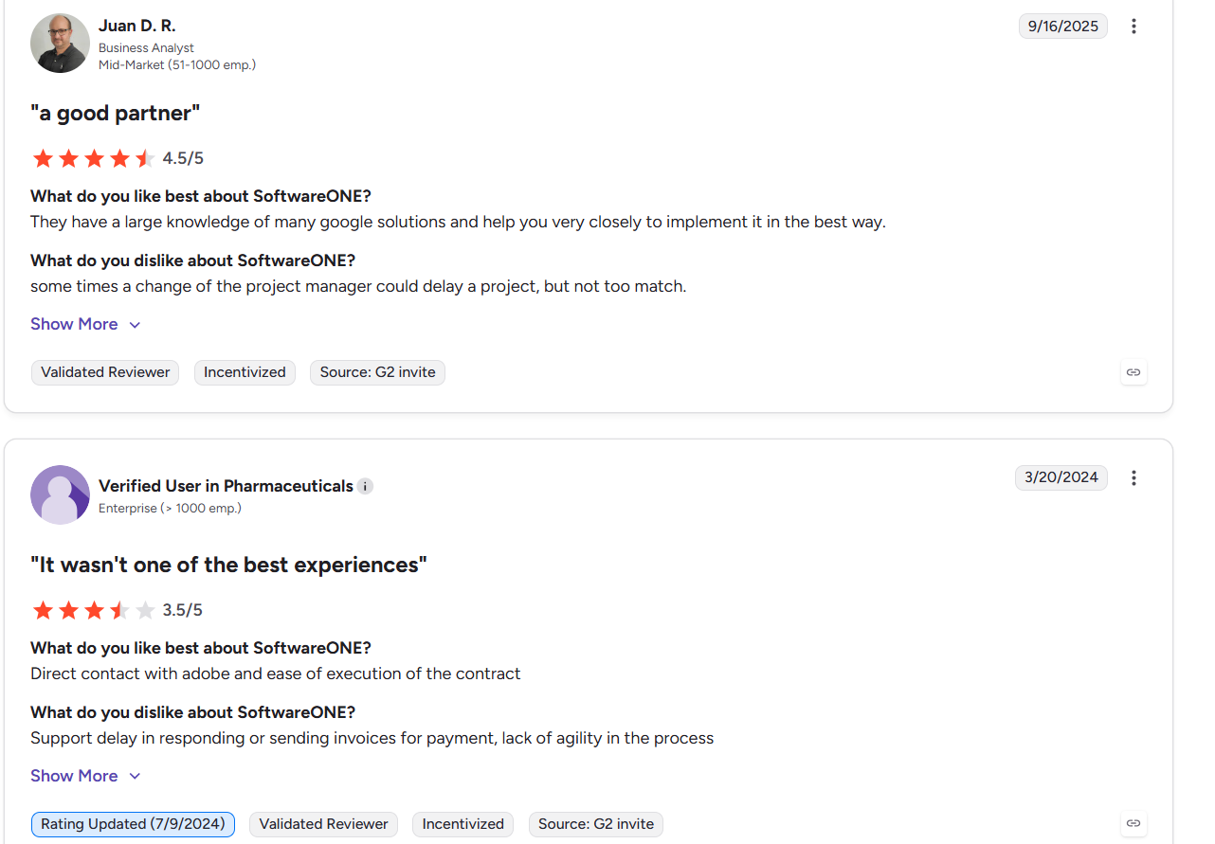
Task: Click the info icon beside Verified User in Pharmaceuticals
Action: (x=366, y=487)
